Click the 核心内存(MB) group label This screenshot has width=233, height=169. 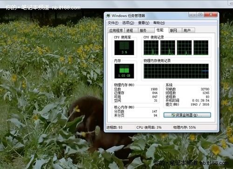pyautogui.click(x=124, y=107)
